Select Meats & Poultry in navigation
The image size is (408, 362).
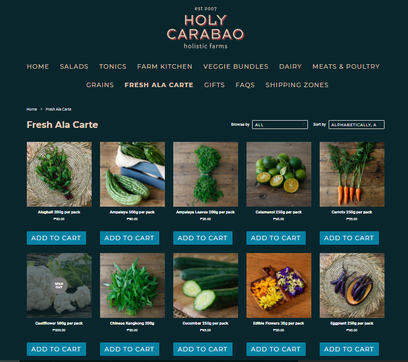click(x=346, y=66)
